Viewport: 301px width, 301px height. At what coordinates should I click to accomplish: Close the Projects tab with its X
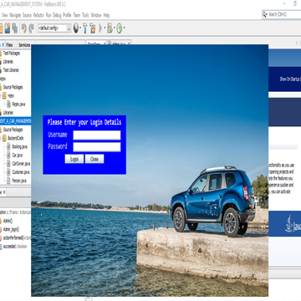click(3, 44)
